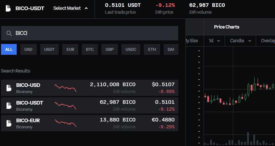Select the BICO-USD market

click(x=89, y=88)
